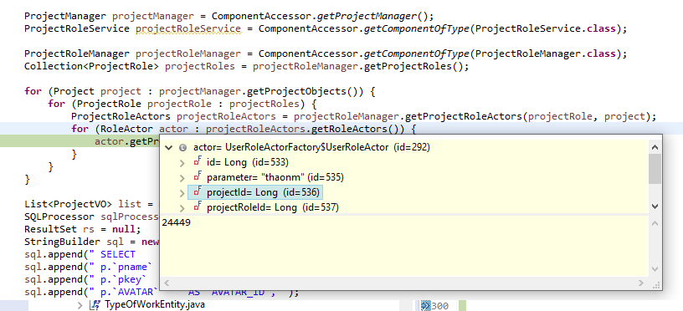Click the projectRoleService variable with warning underline

click(x=188, y=28)
